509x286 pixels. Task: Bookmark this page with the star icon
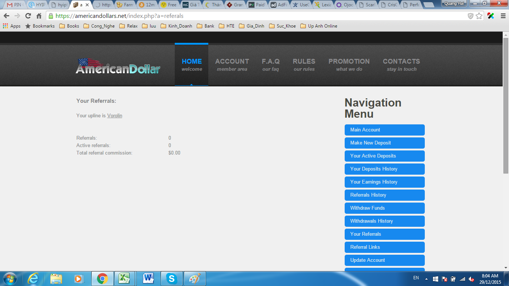coord(479,16)
